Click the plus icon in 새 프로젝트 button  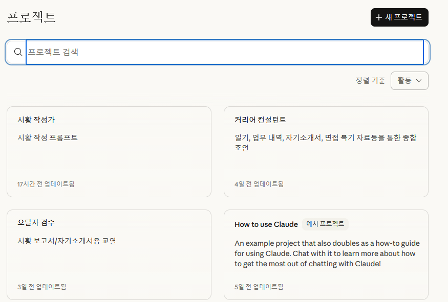tap(379, 17)
